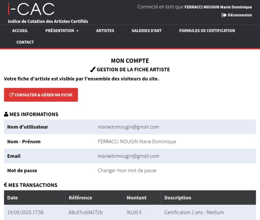Go to the Artistes menu page
260x220 pixels.
click(105, 31)
